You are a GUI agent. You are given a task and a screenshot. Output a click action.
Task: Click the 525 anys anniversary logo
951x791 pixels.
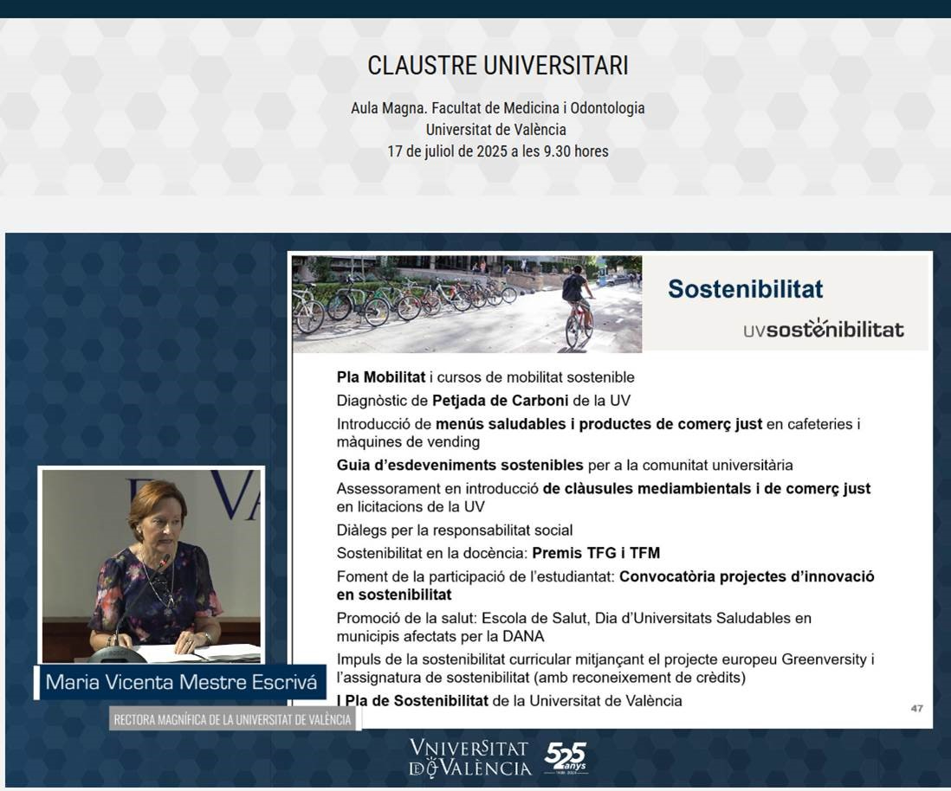pyautogui.click(x=566, y=757)
